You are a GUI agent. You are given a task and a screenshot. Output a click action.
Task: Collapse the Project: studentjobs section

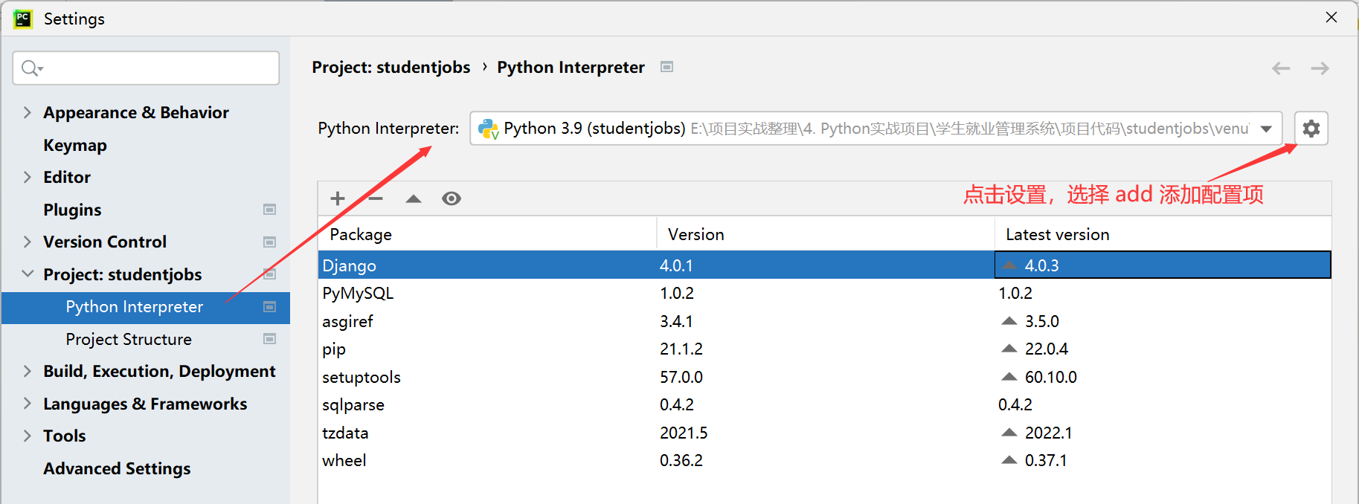pyautogui.click(x=28, y=274)
